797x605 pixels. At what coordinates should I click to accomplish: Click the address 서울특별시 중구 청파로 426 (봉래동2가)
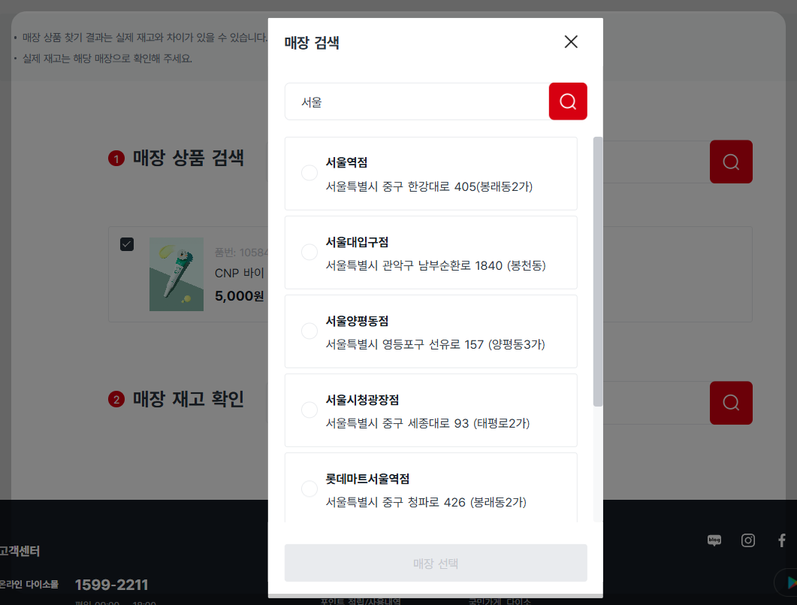[x=426, y=502]
